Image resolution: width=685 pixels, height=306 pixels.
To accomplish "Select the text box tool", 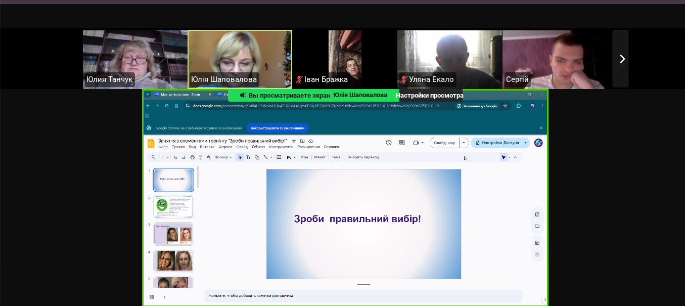I will (x=248, y=157).
